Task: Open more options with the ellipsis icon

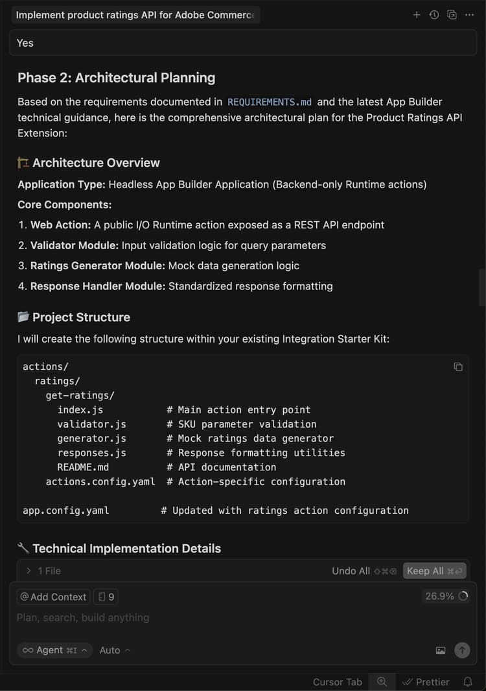Action: pos(469,14)
